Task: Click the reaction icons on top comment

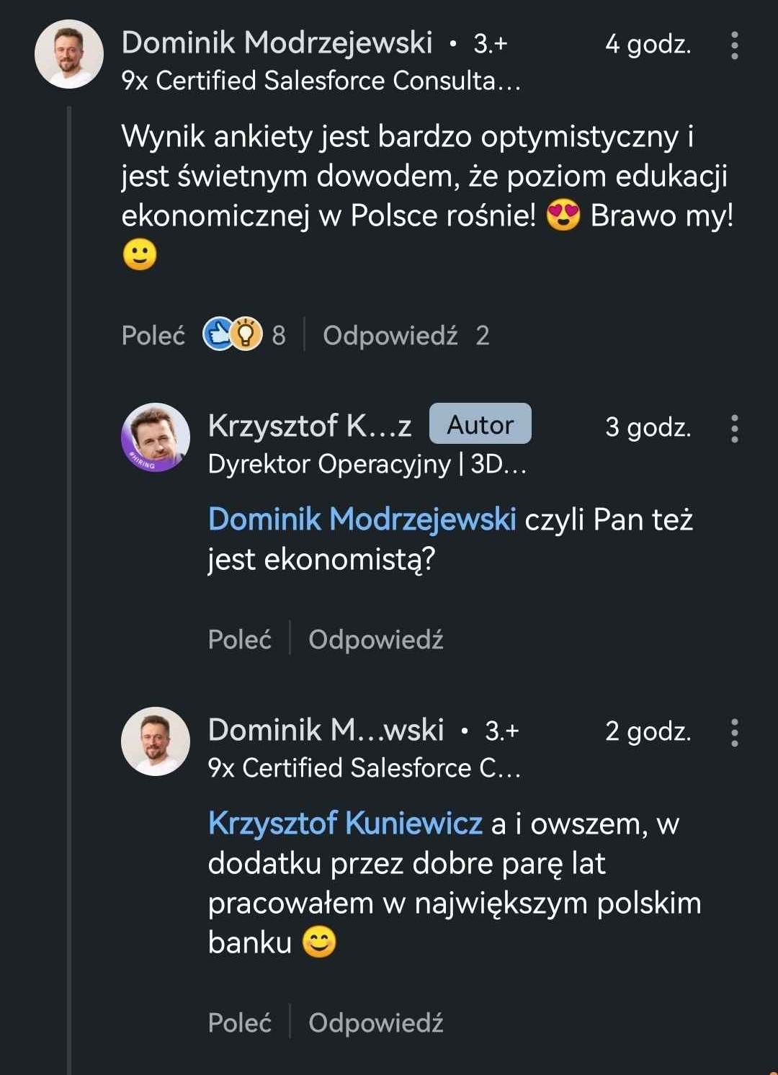Action: [x=233, y=334]
